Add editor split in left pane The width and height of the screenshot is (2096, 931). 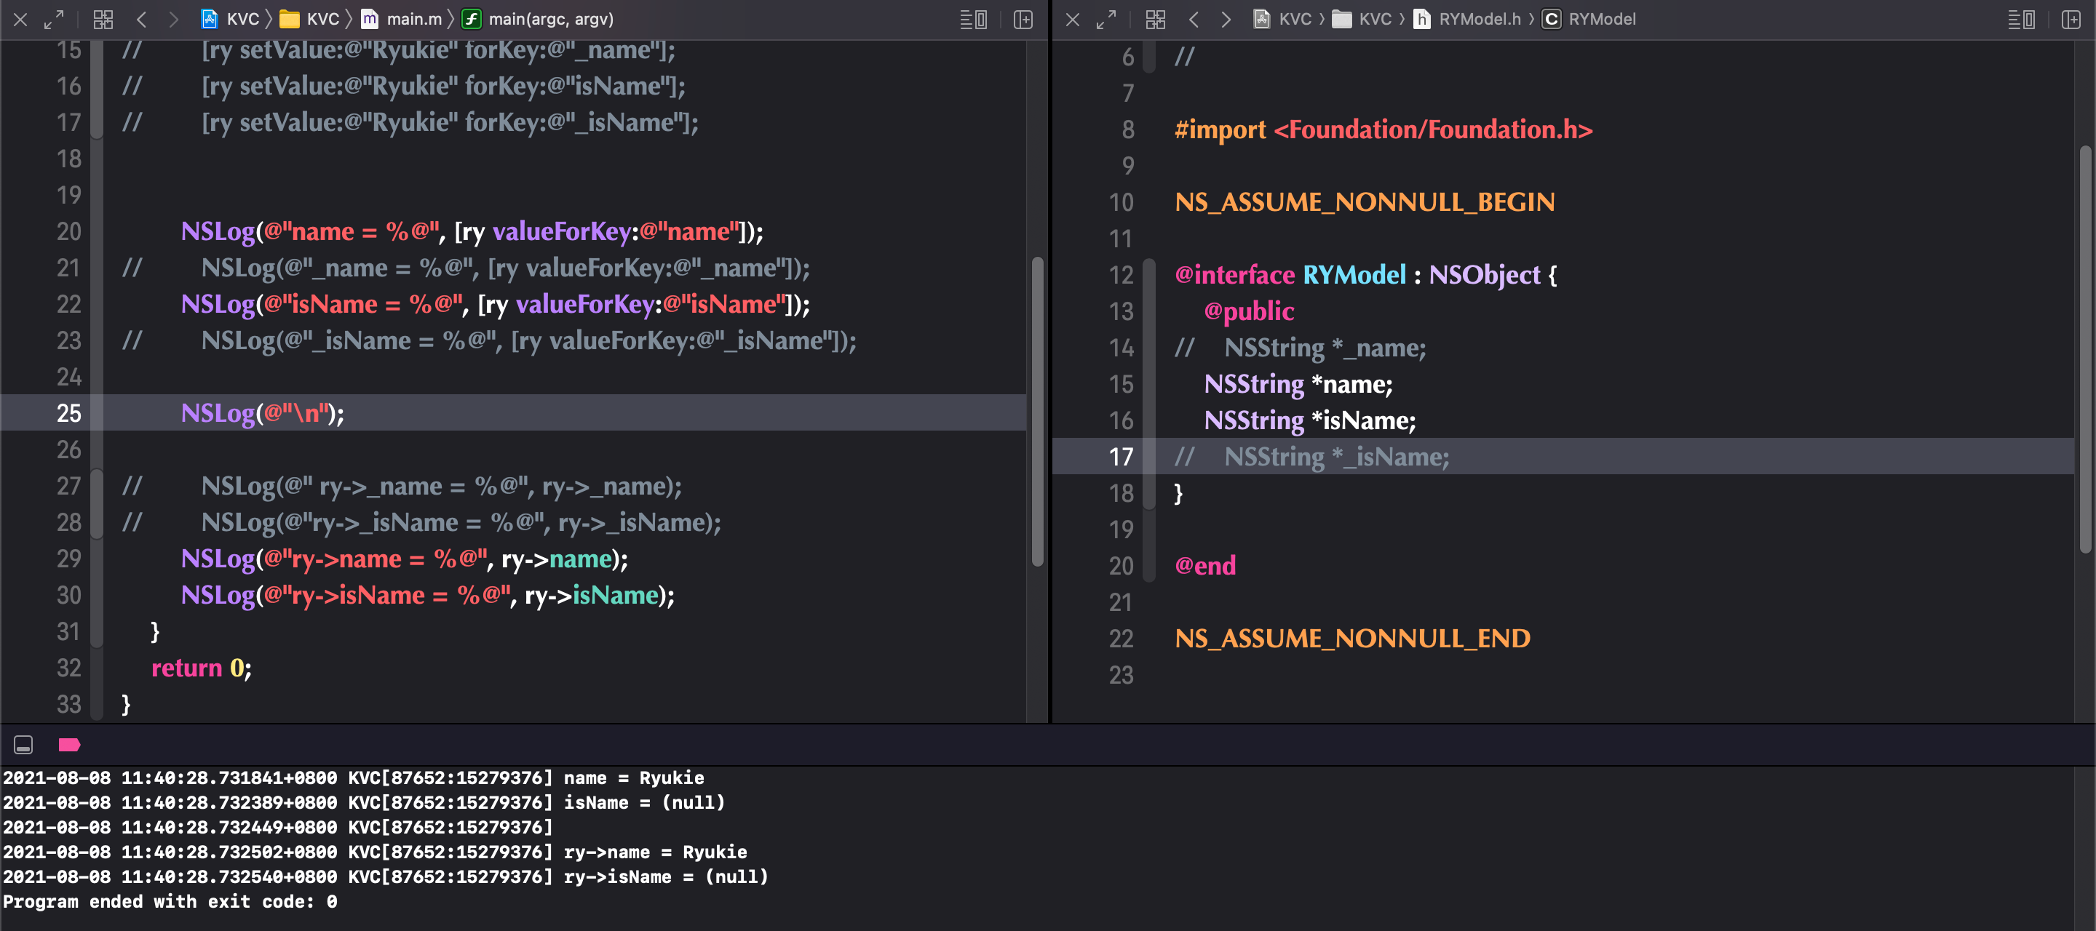pos(1023,20)
